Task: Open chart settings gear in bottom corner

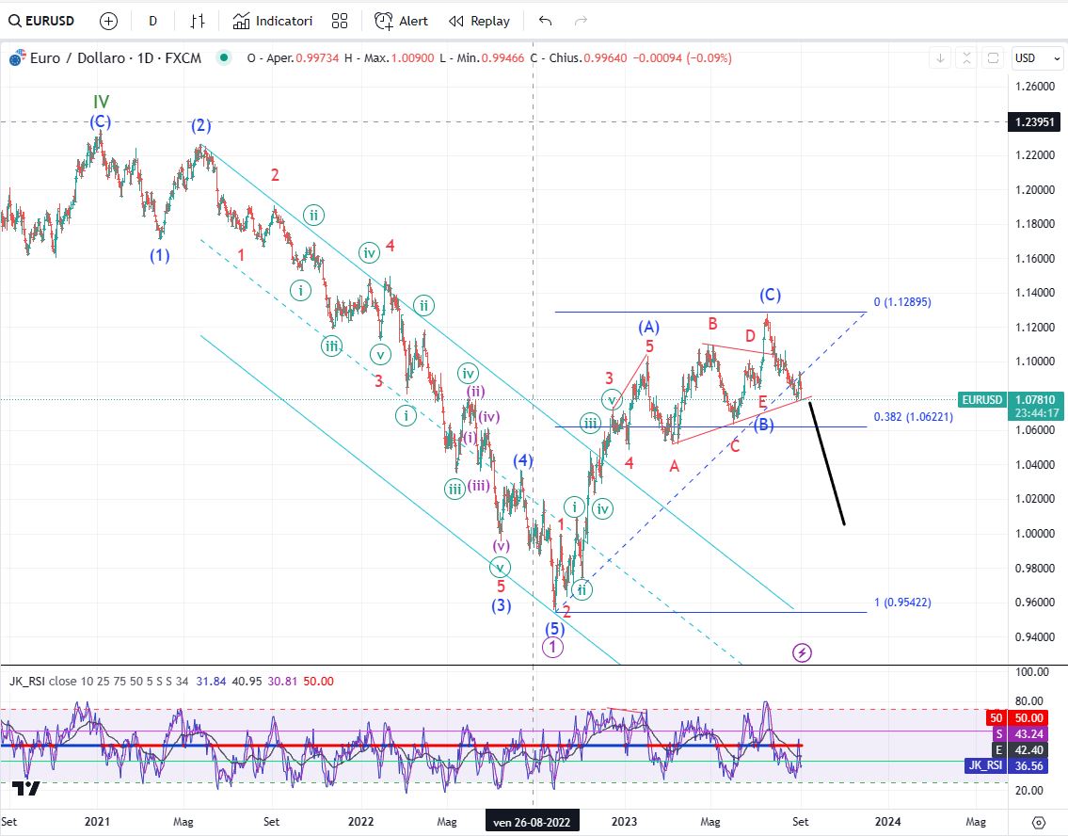Action: (x=1039, y=822)
